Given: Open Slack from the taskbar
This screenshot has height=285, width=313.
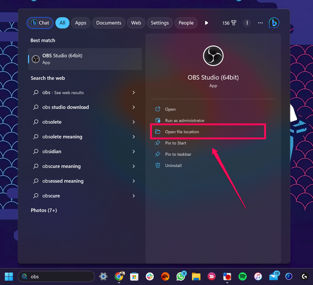Looking at the screenshot, I should click(x=150, y=276).
